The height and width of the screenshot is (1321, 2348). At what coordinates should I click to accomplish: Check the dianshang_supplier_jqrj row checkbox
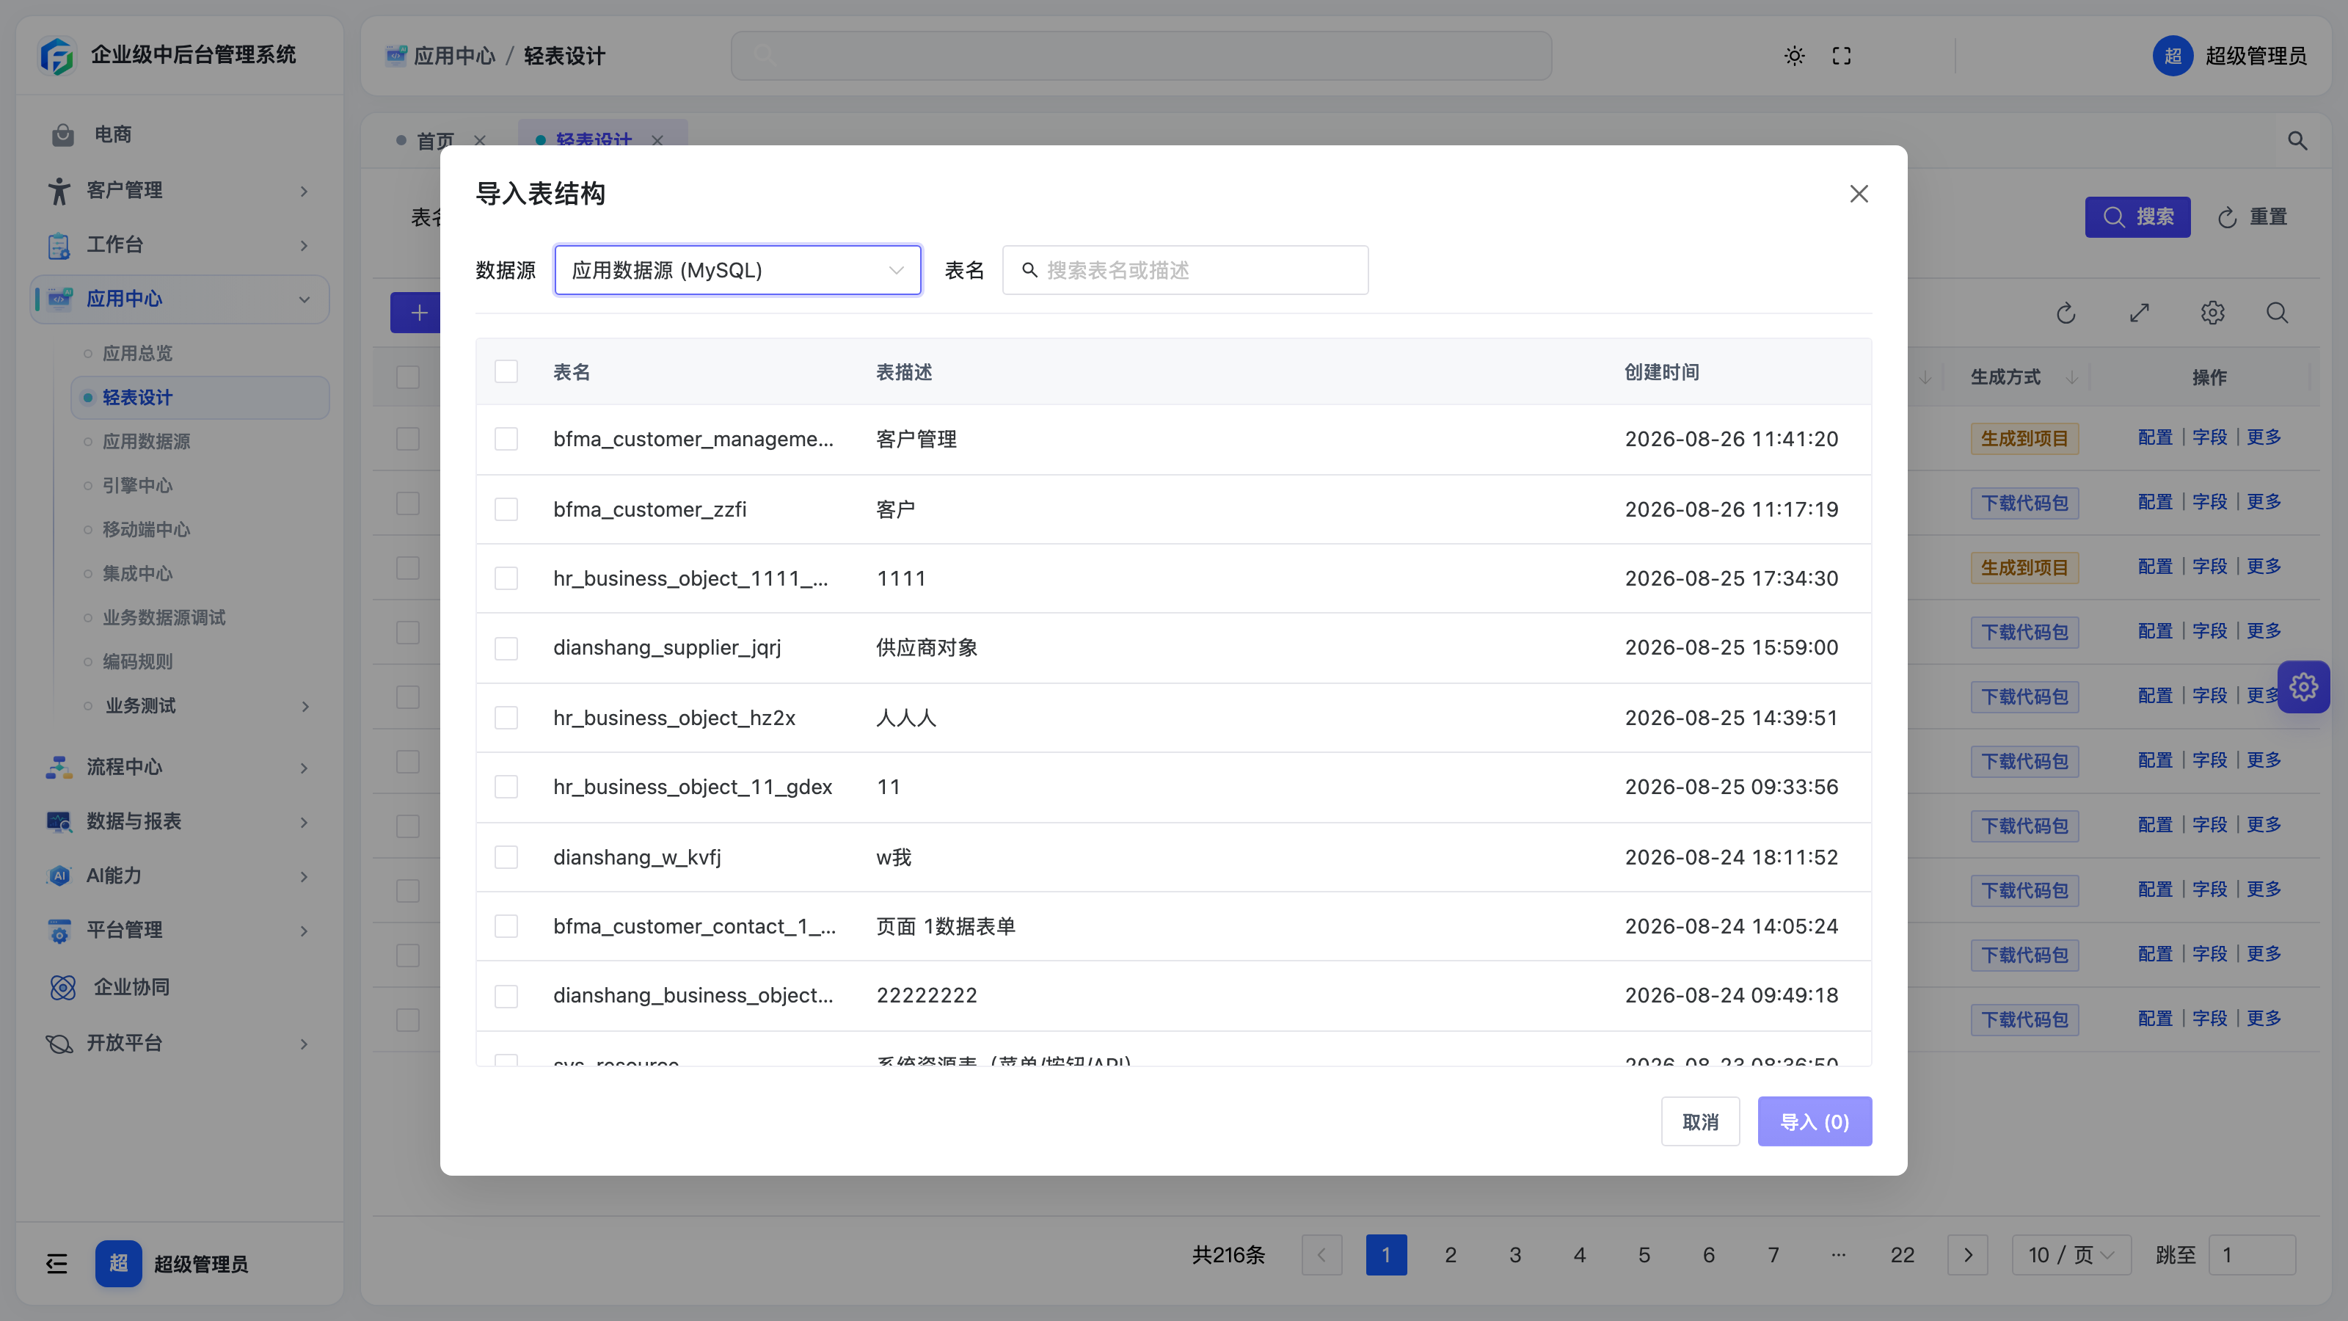pyautogui.click(x=506, y=648)
